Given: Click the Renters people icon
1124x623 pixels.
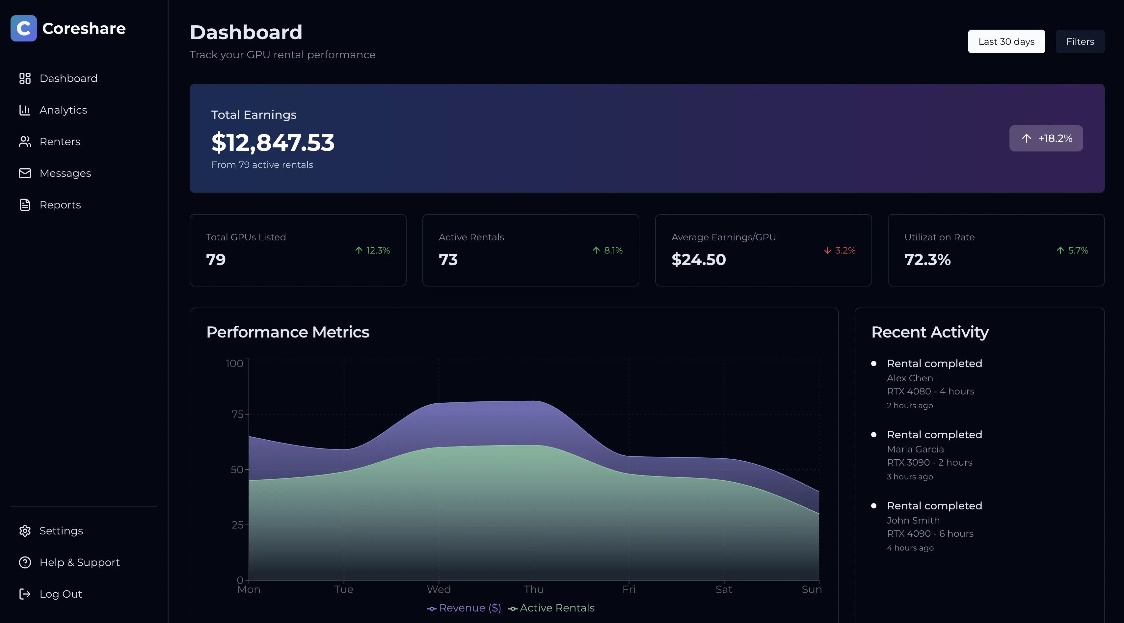Looking at the screenshot, I should click(x=25, y=142).
